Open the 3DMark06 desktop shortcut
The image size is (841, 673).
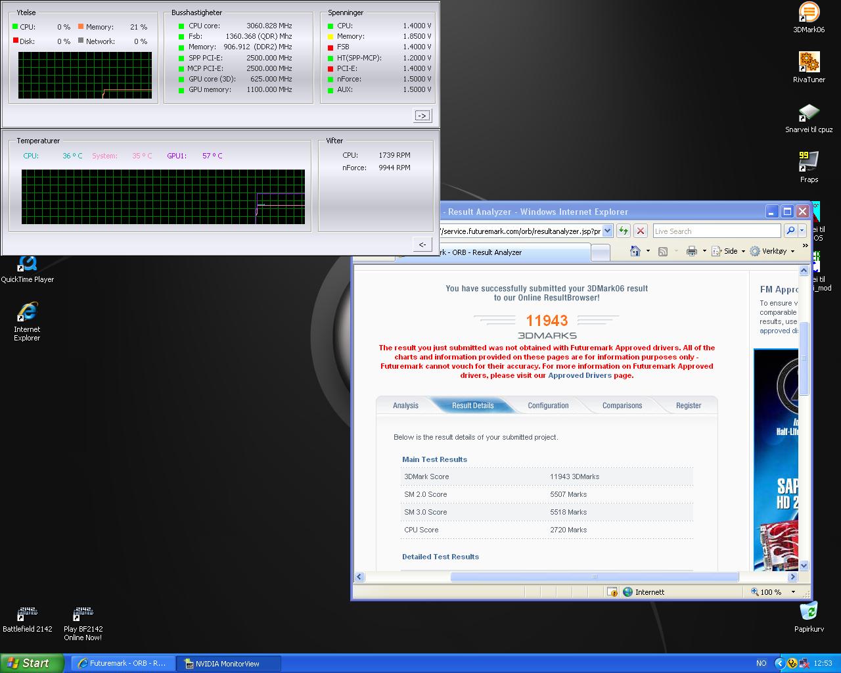[x=809, y=18]
